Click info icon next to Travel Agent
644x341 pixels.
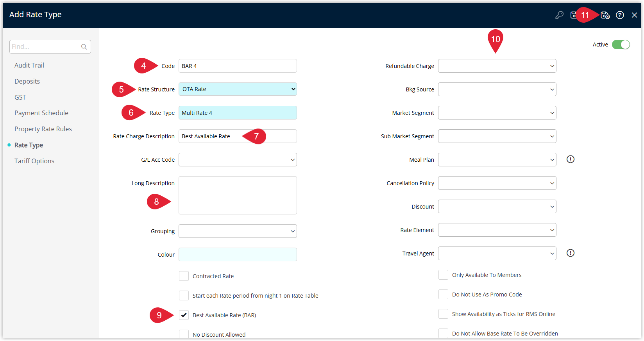pyautogui.click(x=571, y=253)
